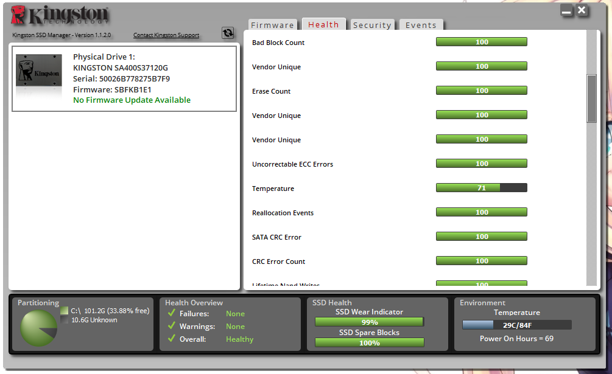The width and height of the screenshot is (612, 374).
Task: Click the SSD Spare Blocks 100% bar
Action: tap(369, 342)
